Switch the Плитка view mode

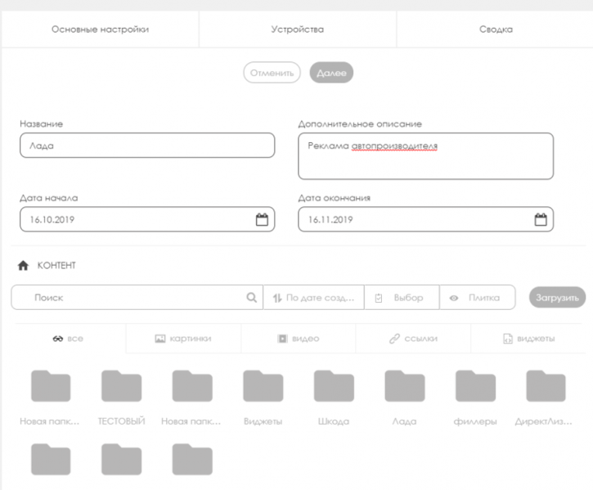click(478, 298)
